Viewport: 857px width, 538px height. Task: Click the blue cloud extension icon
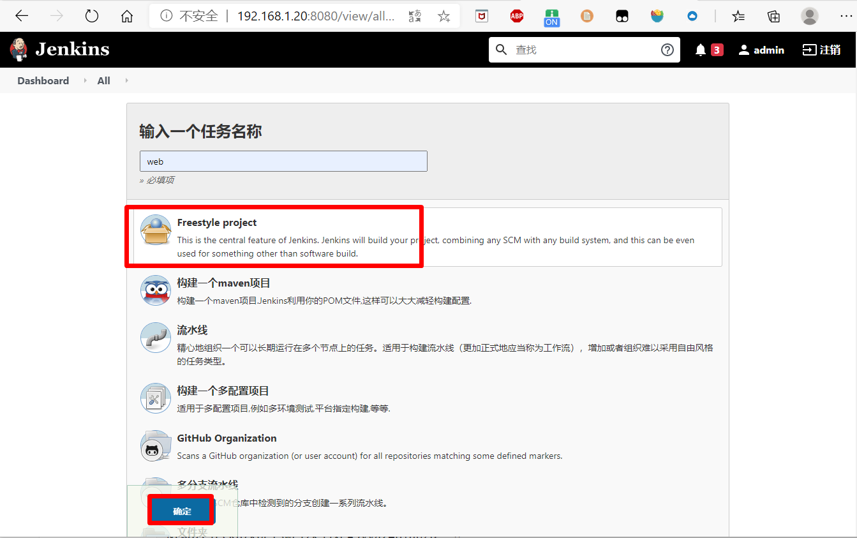pyautogui.click(x=692, y=16)
